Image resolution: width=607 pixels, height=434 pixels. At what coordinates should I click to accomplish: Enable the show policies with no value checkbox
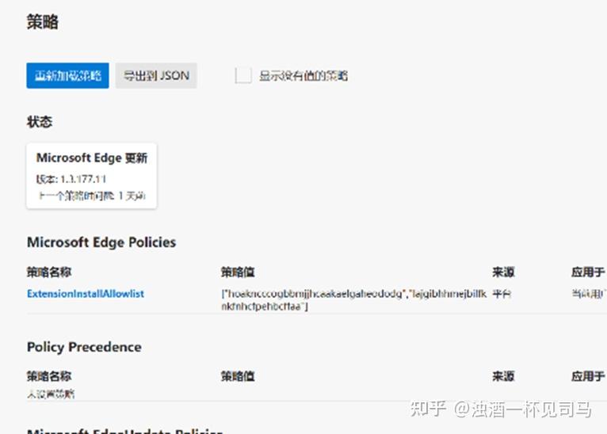coord(243,75)
